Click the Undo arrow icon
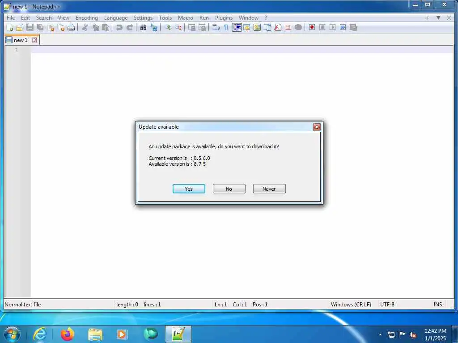 pyautogui.click(x=119, y=27)
